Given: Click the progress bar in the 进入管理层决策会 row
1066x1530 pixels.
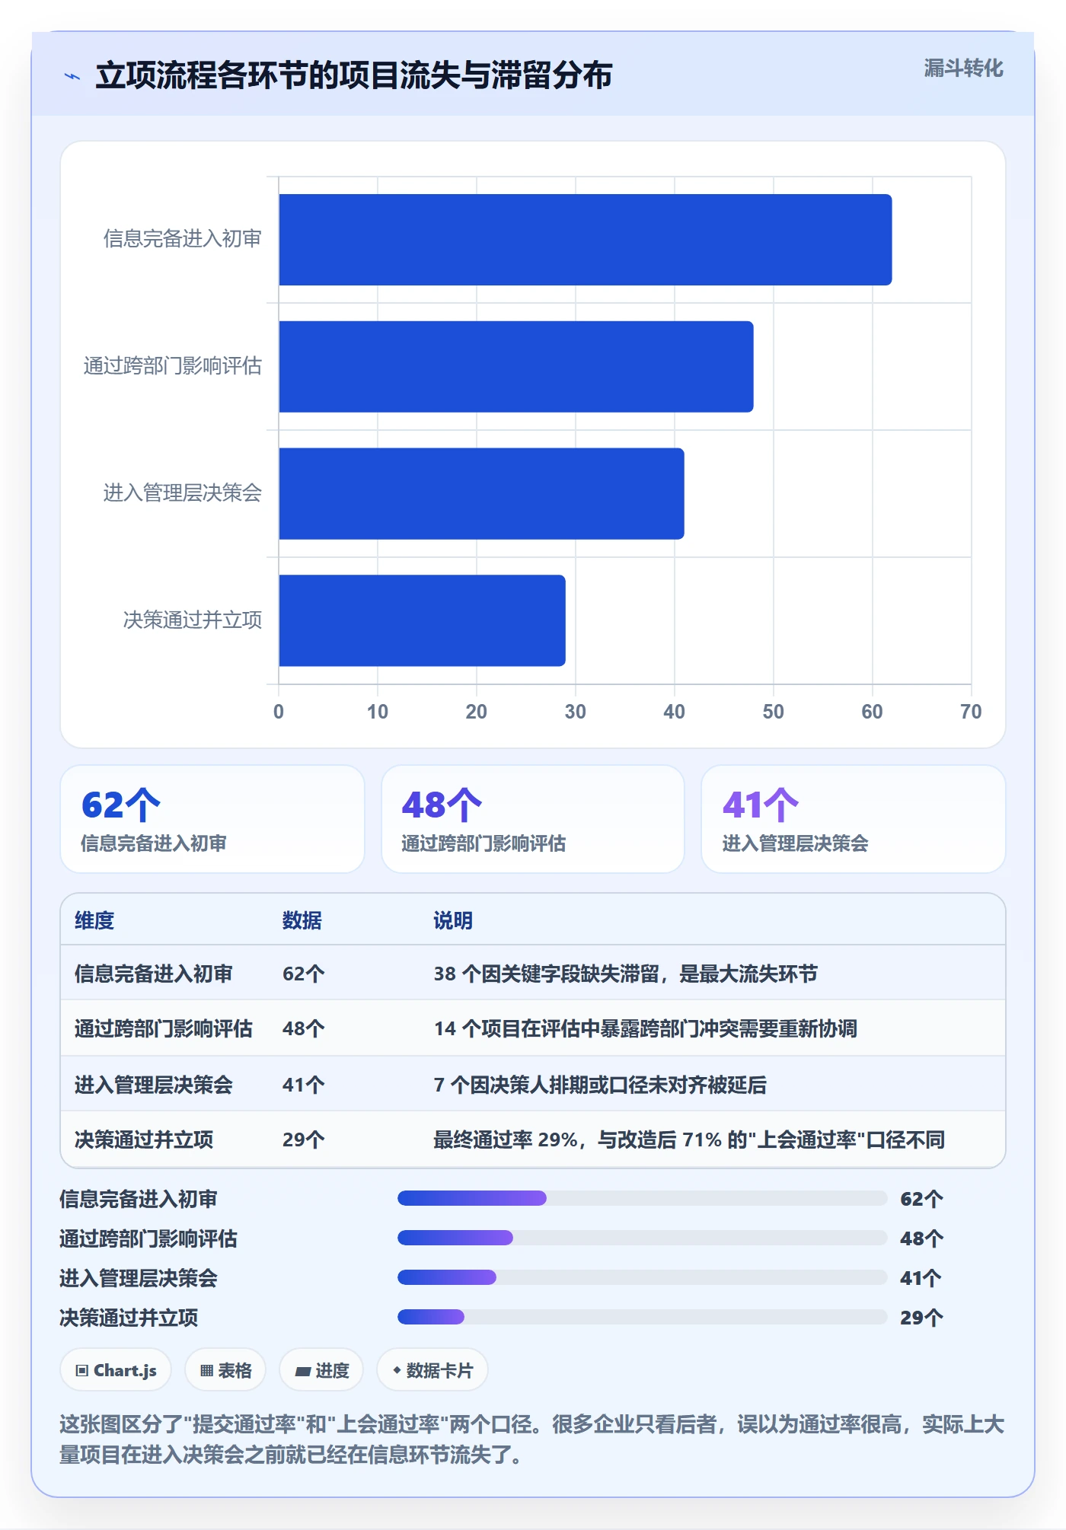Looking at the screenshot, I should click(642, 1277).
